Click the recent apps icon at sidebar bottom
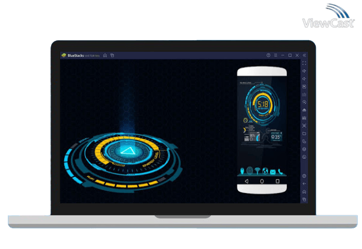The width and height of the screenshot is (362, 249). tap(304, 199)
